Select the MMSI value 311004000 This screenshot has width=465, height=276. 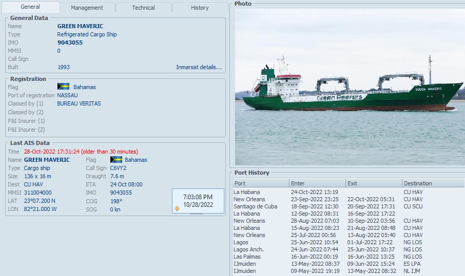[x=37, y=193]
